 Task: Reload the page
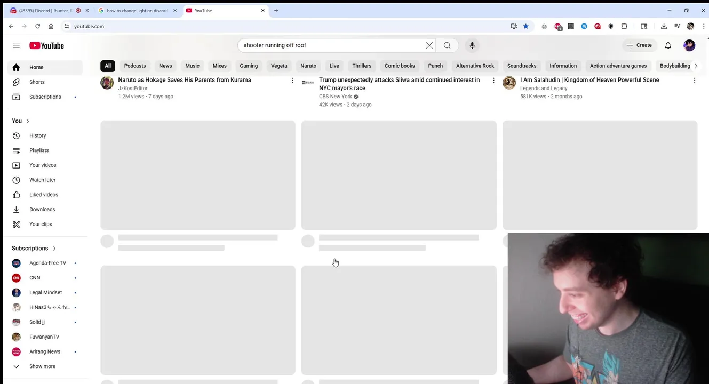(x=37, y=26)
